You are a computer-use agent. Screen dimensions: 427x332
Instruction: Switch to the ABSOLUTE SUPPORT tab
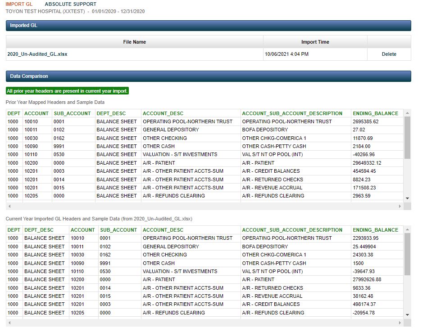pyautogui.click(x=71, y=4)
